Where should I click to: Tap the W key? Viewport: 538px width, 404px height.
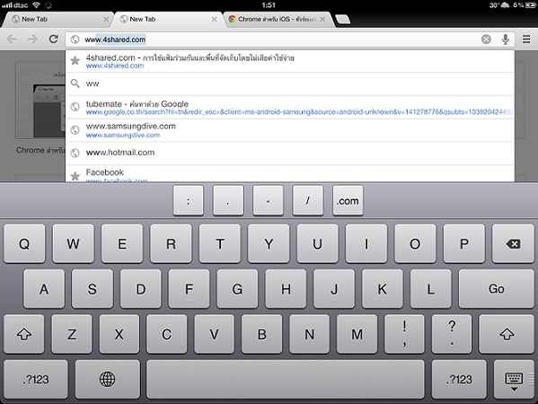tap(73, 244)
